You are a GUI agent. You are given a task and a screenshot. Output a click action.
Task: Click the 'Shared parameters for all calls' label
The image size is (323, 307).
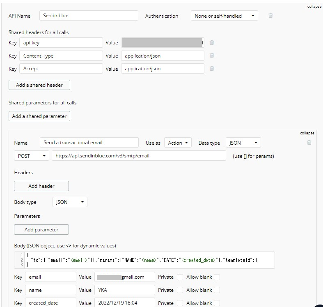click(x=42, y=103)
